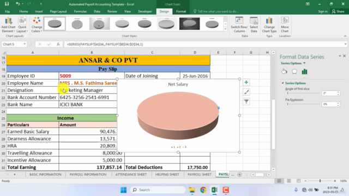Click Switch Row/Column button
The width and height of the screenshot is (349, 196).
click(x=239, y=24)
